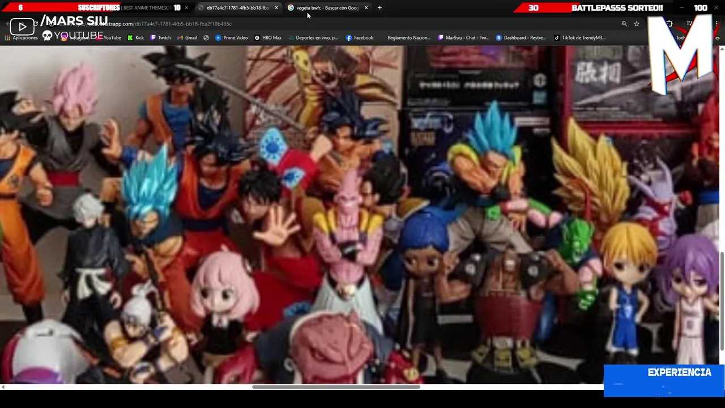
Task: Bookmark this page with the star icon
Action: [x=637, y=24]
